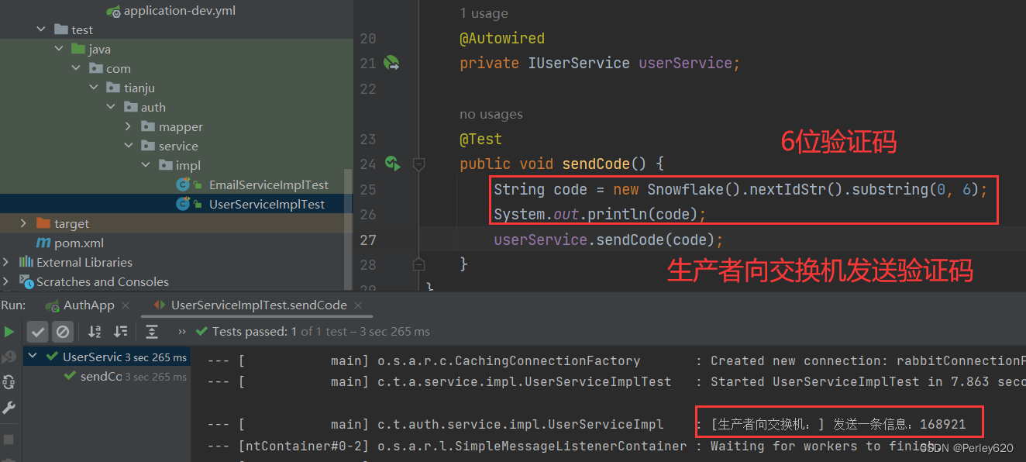Collapse the service package
This screenshot has height=462, width=1026.
(x=129, y=147)
